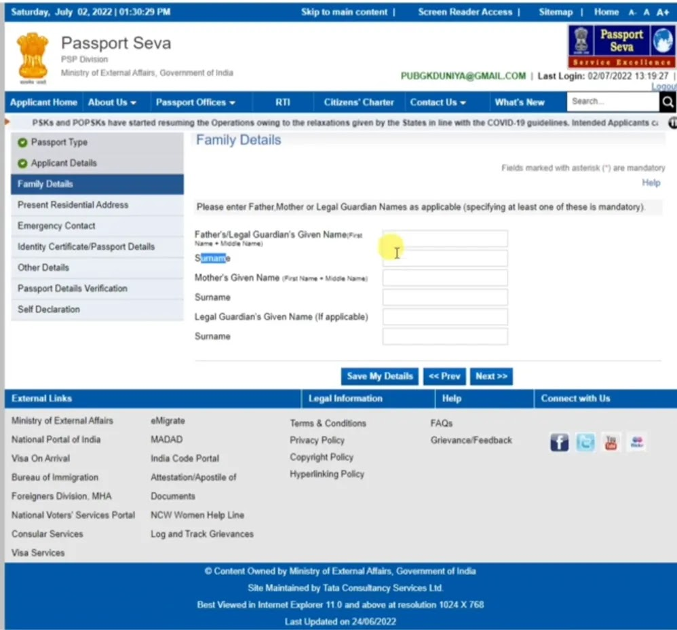Image resolution: width=677 pixels, height=630 pixels.
Task: Expand the Passport Offices dropdown
Action: pyautogui.click(x=195, y=102)
